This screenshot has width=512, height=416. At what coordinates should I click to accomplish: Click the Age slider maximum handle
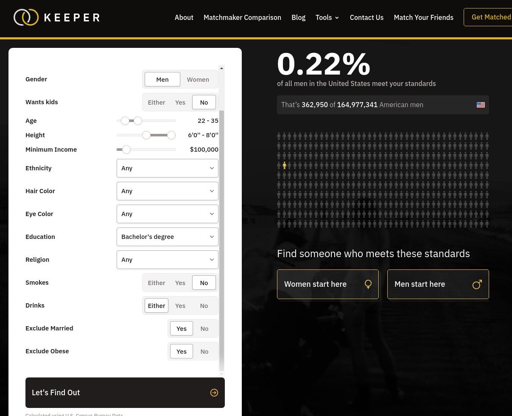pos(138,121)
